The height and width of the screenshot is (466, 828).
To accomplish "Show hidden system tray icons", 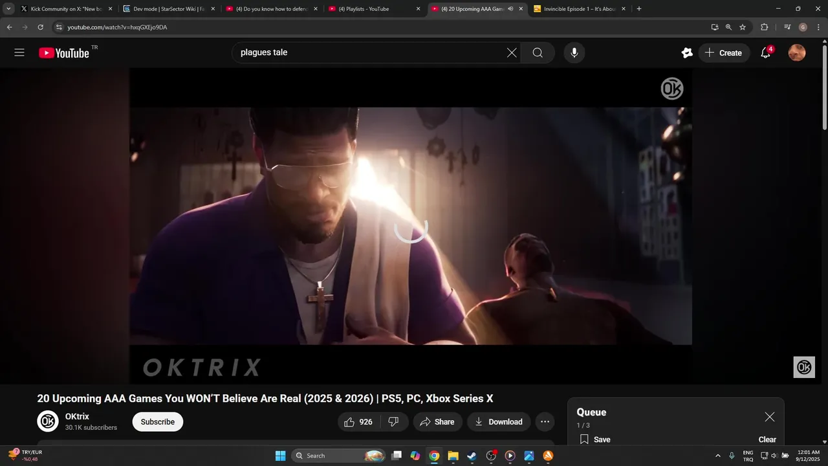I will (x=717, y=456).
